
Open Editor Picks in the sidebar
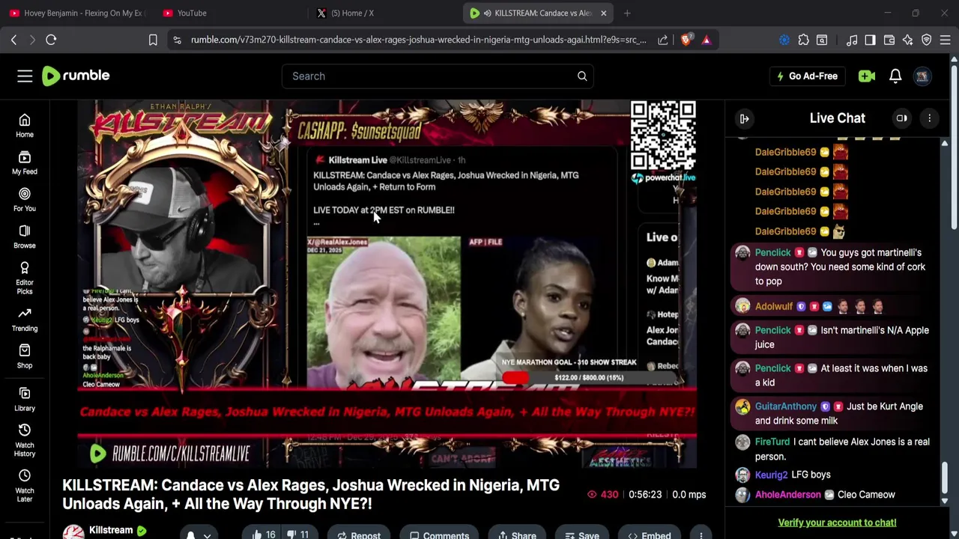pos(25,278)
